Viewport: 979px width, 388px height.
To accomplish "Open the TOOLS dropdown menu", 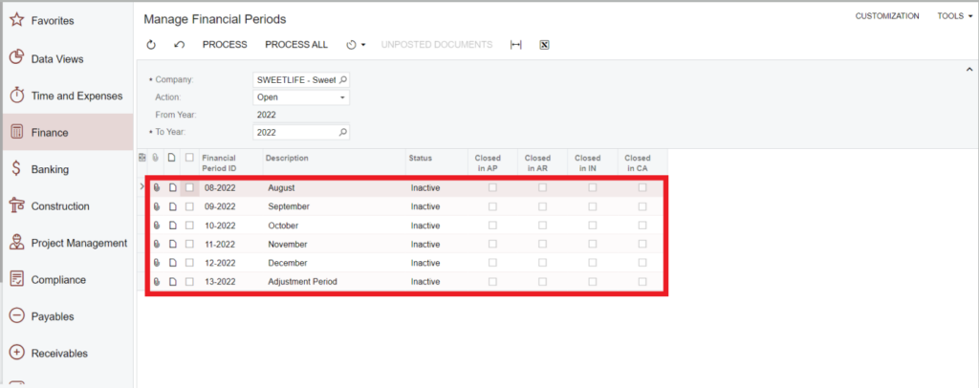I will coord(954,16).
